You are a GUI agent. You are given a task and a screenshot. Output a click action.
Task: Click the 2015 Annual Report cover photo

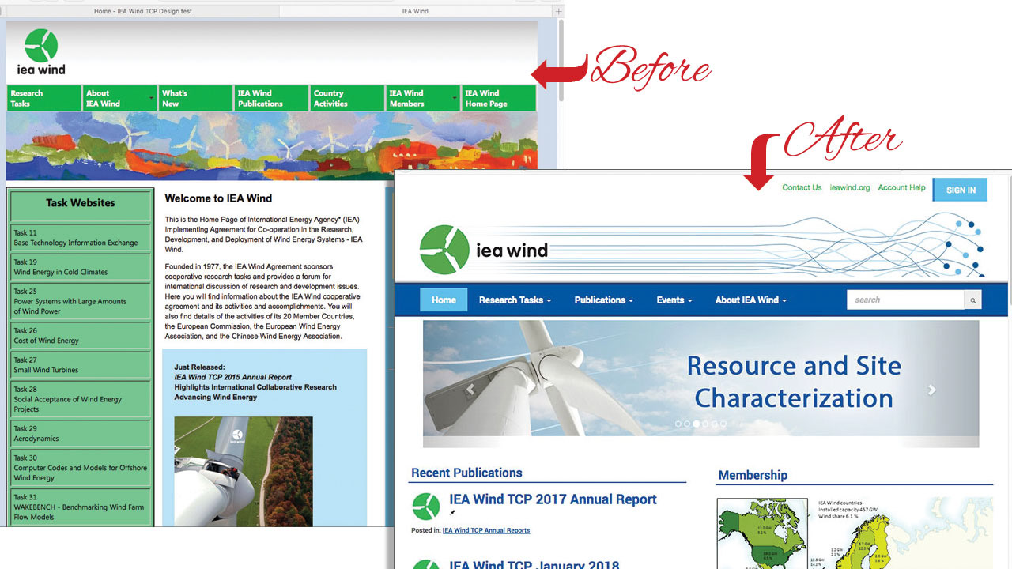tap(244, 471)
